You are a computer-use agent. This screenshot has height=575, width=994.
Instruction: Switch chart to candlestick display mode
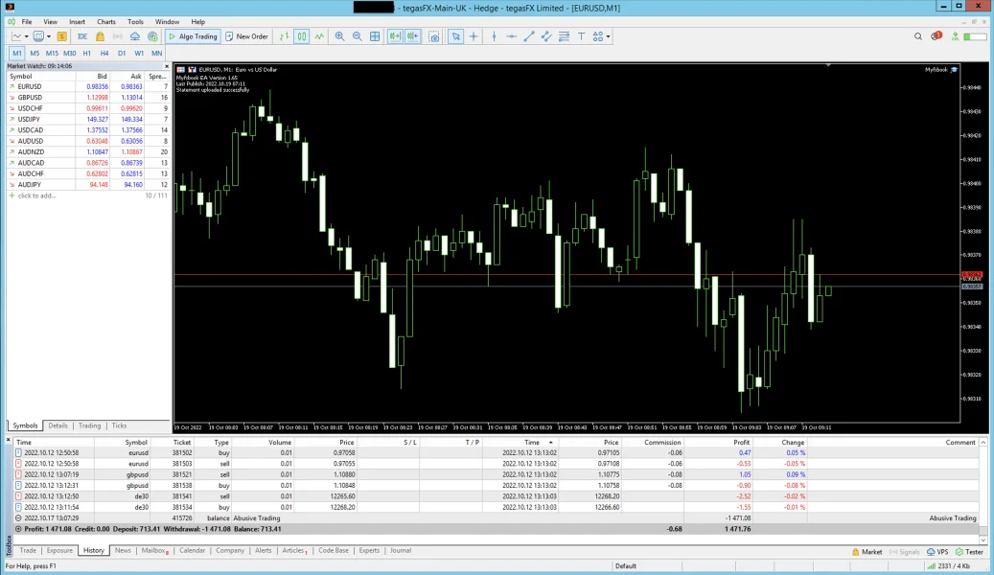[x=302, y=36]
